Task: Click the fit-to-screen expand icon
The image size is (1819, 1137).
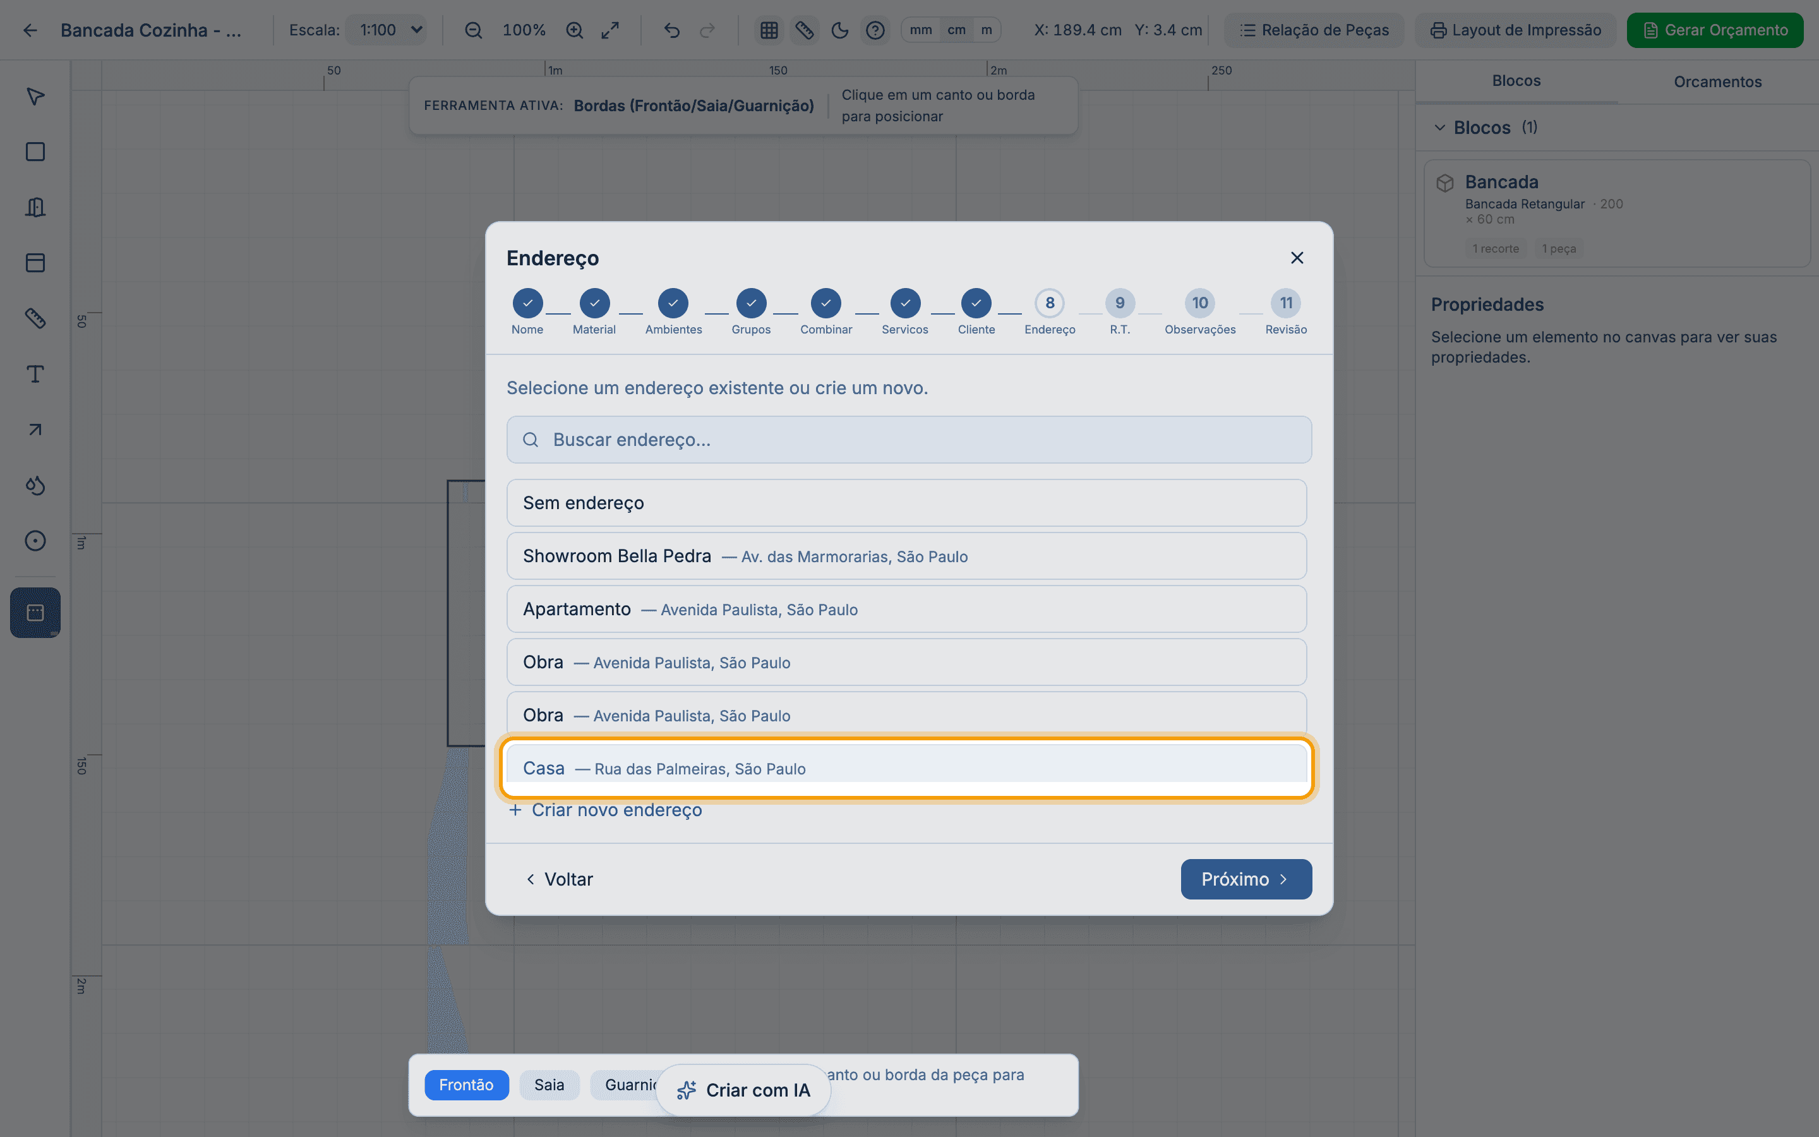Action: tap(610, 30)
